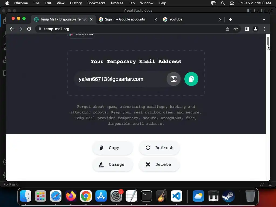Reload the temp-mail page
Image resolution: width=276 pixels, height=207 pixels.
pos(29,29)
